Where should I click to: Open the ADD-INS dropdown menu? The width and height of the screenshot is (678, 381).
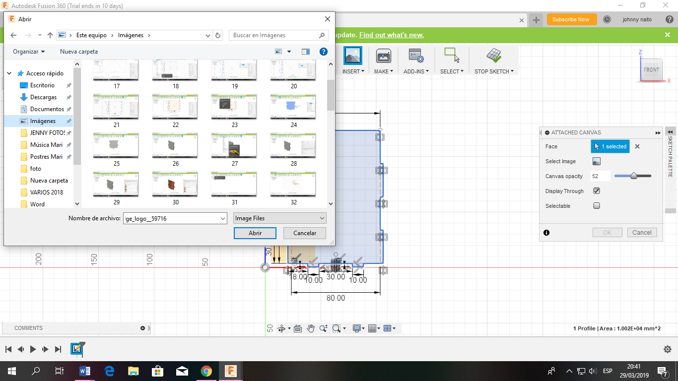416,71
